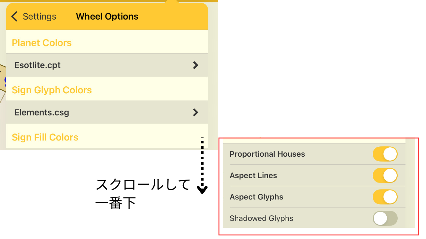The height and width of the screenshot is (239, 426).
Task: Click the Sign Fill Colors header
Action: click(45, 137)
